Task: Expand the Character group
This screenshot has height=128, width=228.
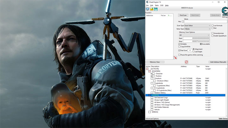Action: (151, 74)
